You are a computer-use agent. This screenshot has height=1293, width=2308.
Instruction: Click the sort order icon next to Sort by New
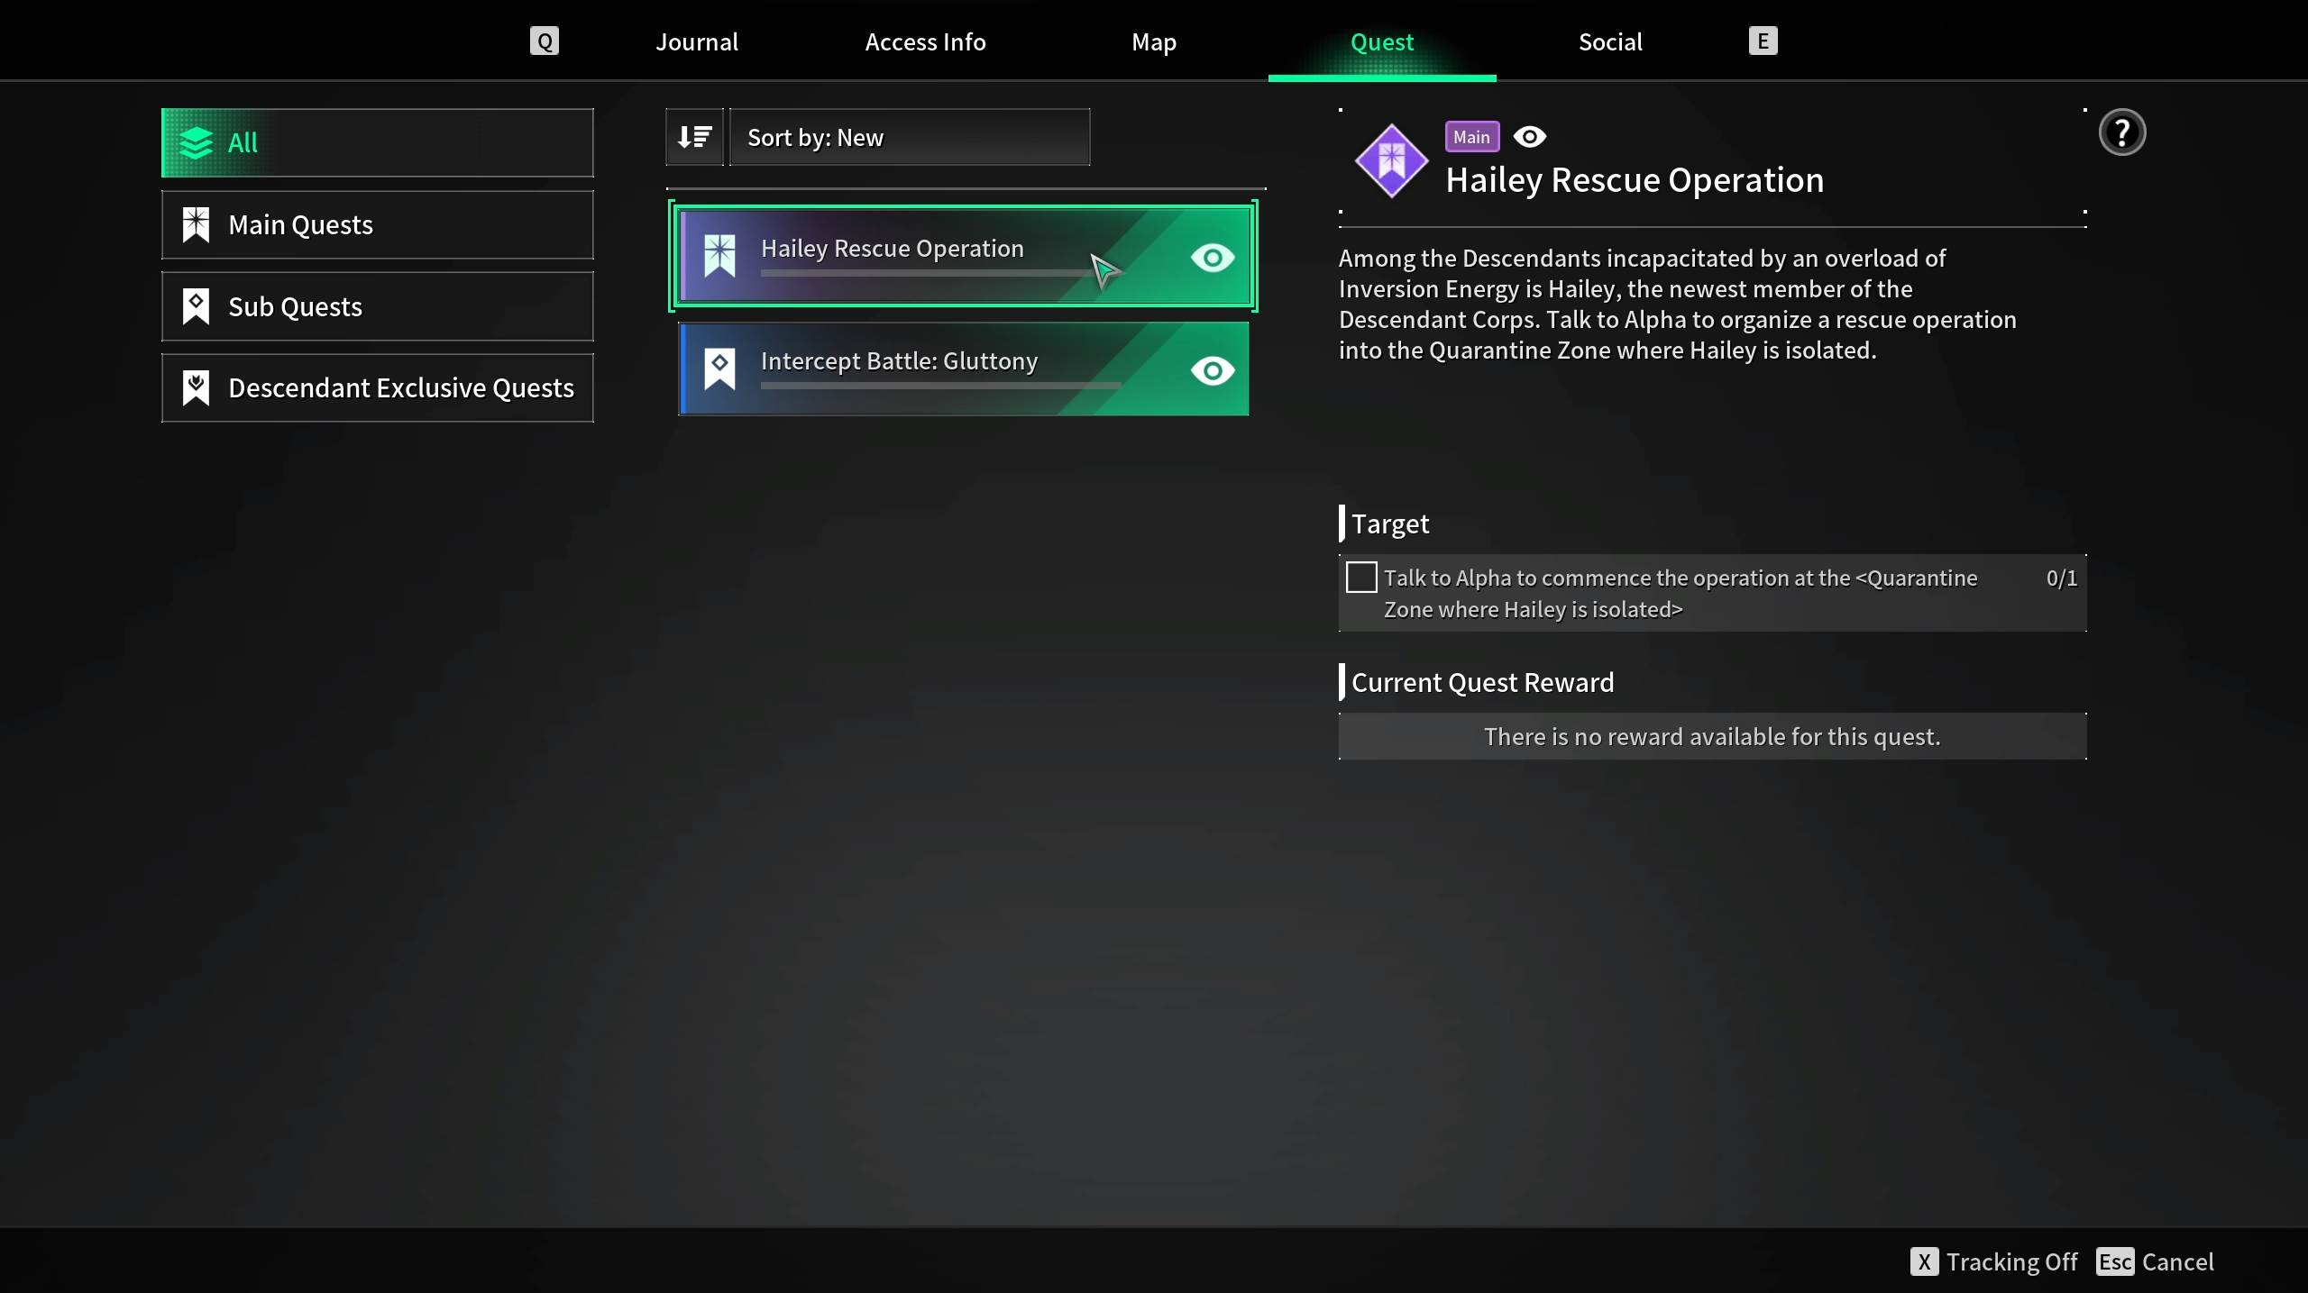[692, 136]
